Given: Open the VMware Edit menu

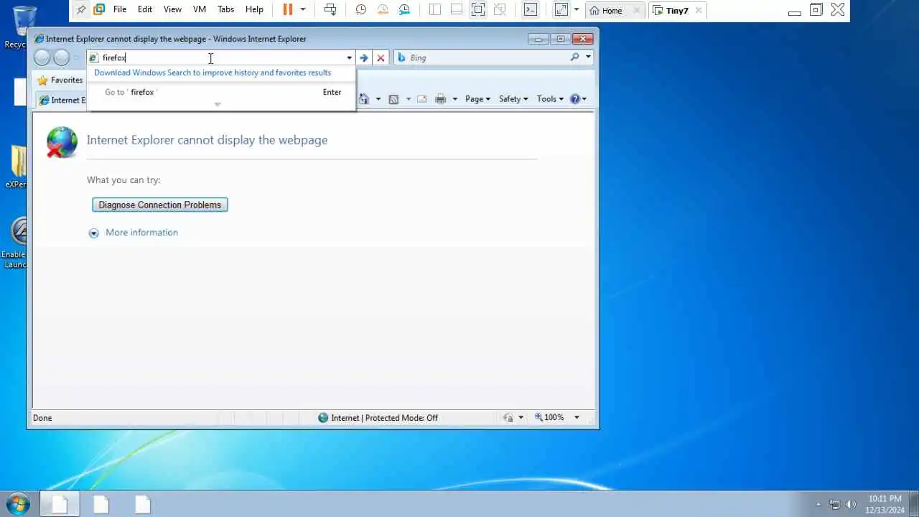Looking at the screenshot, I should 145,9.
